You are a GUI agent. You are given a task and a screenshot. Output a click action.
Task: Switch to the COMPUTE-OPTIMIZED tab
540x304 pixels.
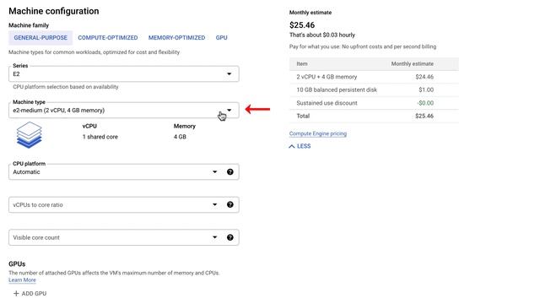108,38
